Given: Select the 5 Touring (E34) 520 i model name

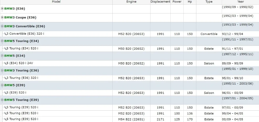Looking at the screenshot, I should click(22, 48).
